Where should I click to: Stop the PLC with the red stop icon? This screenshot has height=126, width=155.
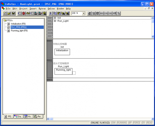tap(23, 13)
